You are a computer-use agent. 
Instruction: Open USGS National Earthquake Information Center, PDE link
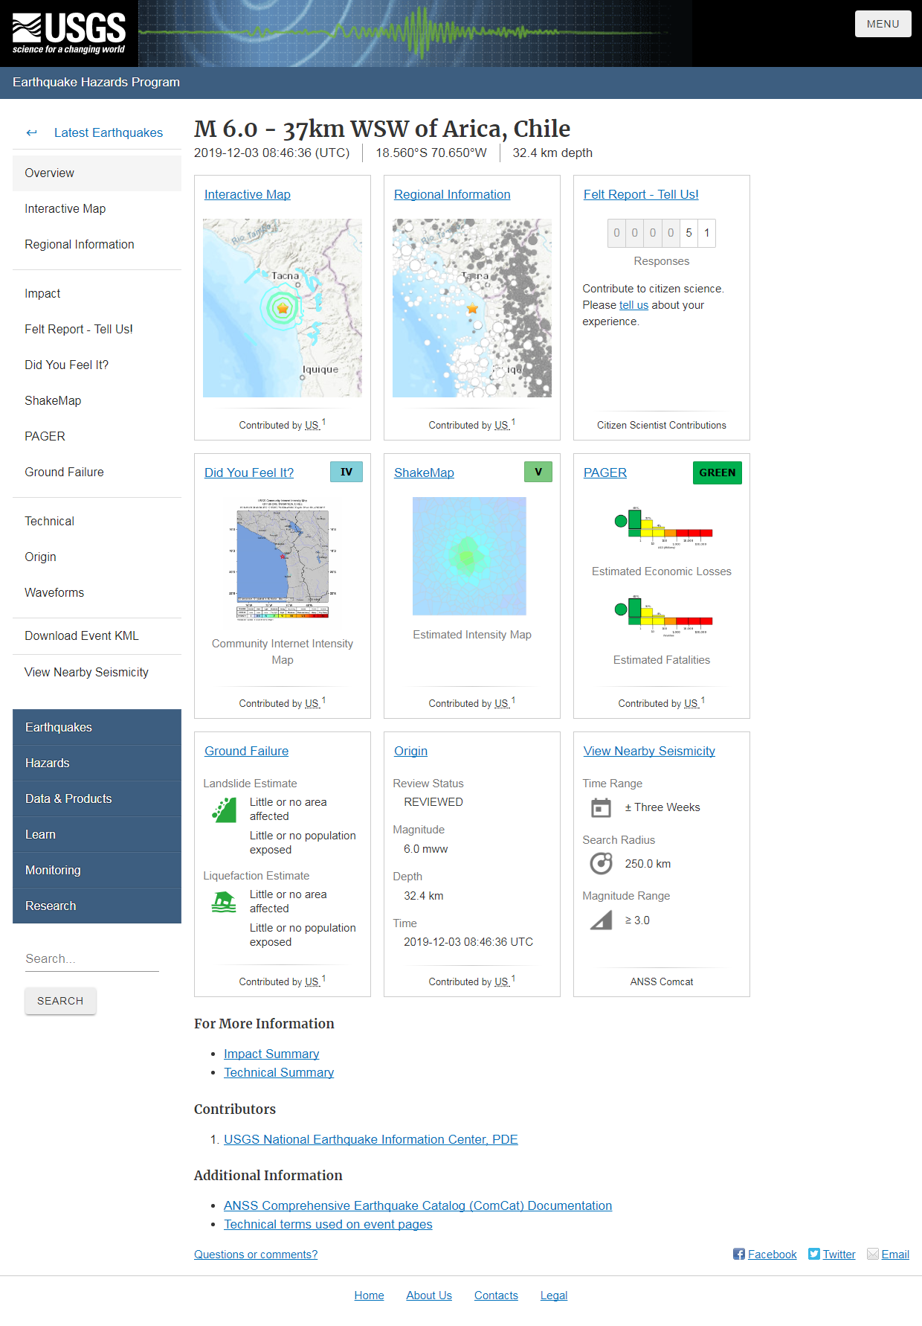tap(371, 1139)
